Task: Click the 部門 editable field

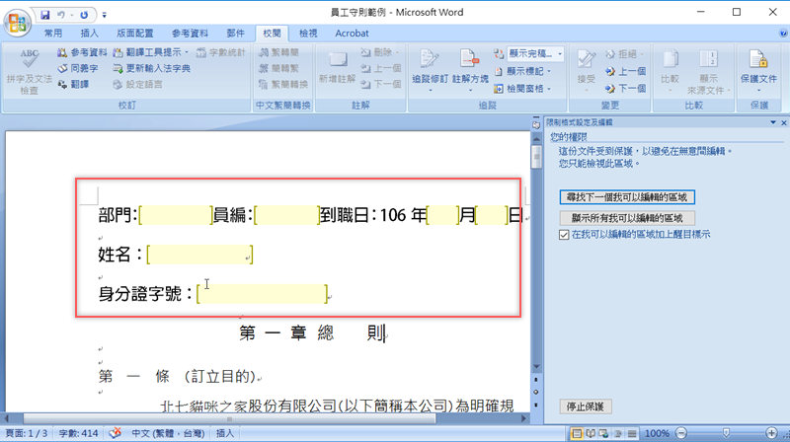Action: click(x=176, y=215)
